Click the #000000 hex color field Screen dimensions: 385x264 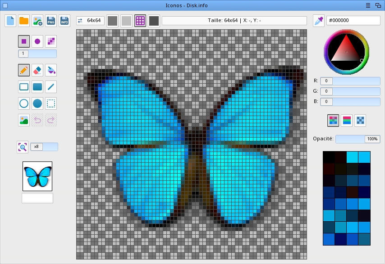pyautogui.click(x=353, y=21)
